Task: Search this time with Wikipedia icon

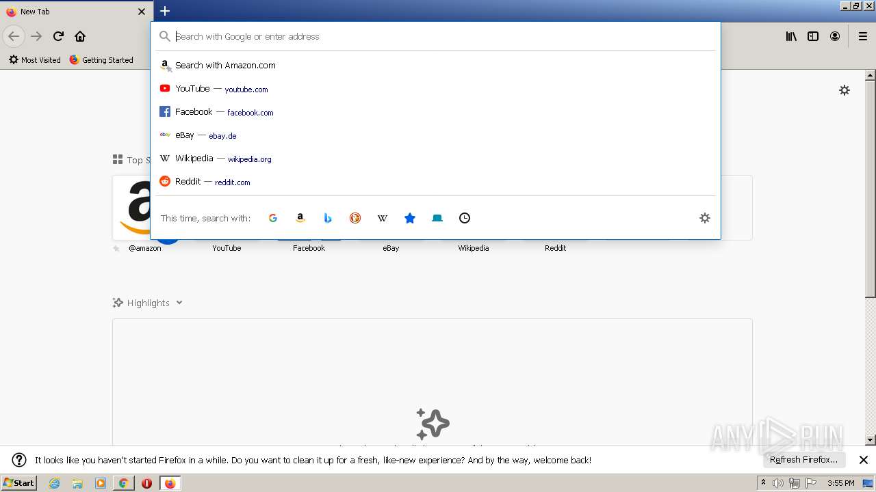Action: [x=382, y=218]
